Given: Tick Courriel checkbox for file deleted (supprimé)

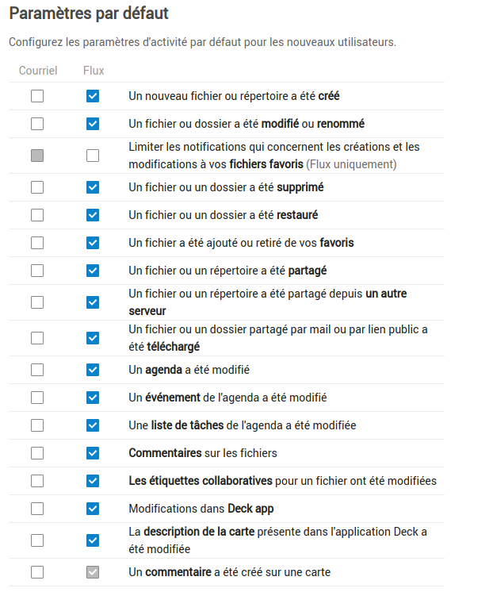Looking at the screenshot, I should (37, 187).
